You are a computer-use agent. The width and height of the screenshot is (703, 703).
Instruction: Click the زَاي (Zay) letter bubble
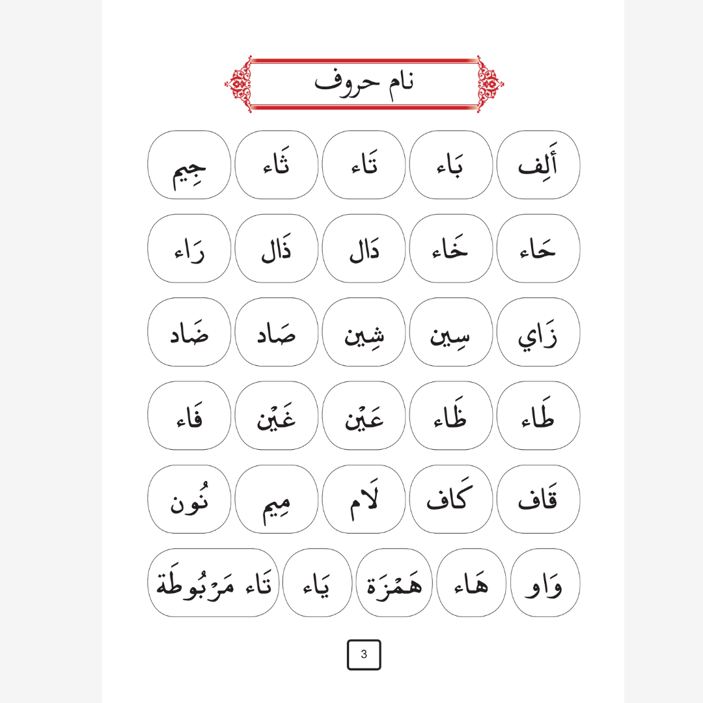538,332
